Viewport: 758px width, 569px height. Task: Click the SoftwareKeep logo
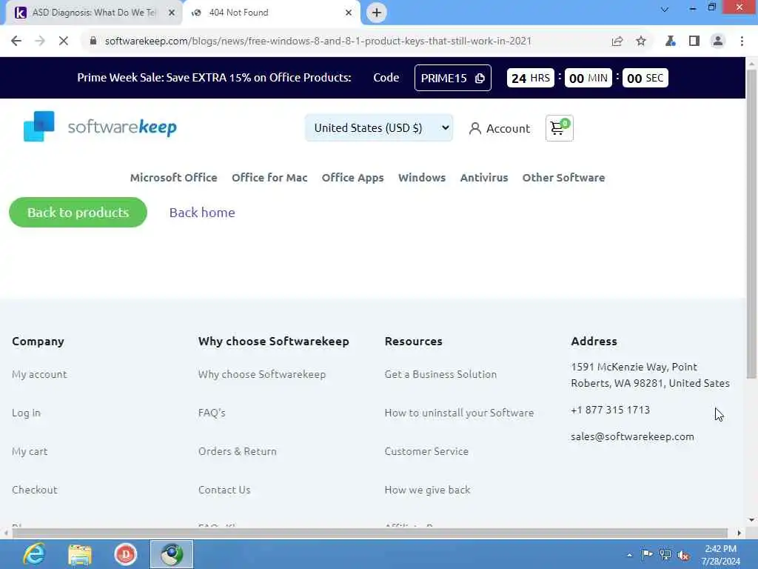click(x=100, y=127)
